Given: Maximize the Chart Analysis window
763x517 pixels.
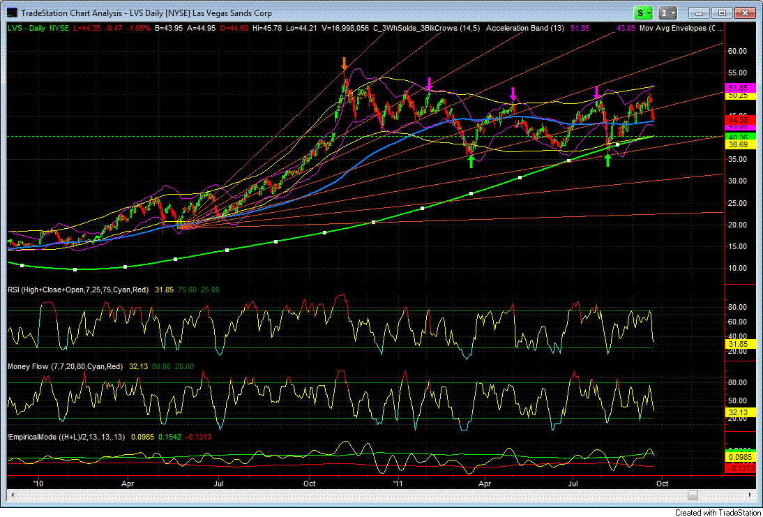Looking at the screenshot, I should point(723,13).
